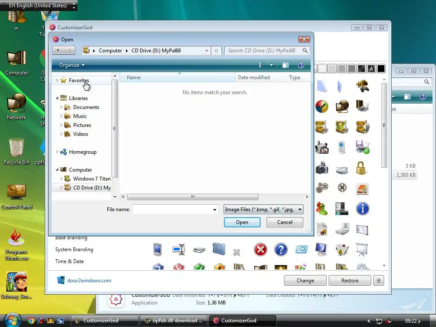Choose the checkered transparent background swatch
Viewport: 436px width, 327px height.
click(x=361, y=69)
